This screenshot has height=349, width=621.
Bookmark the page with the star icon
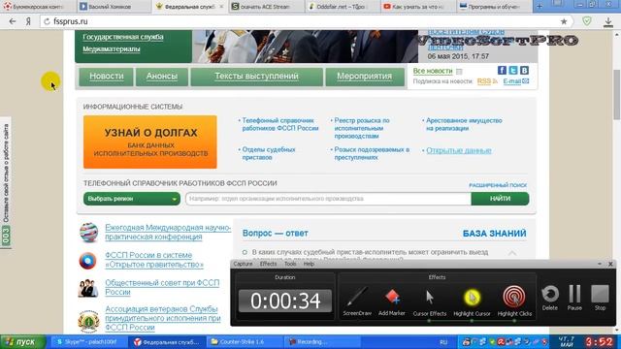click(564, 21)
